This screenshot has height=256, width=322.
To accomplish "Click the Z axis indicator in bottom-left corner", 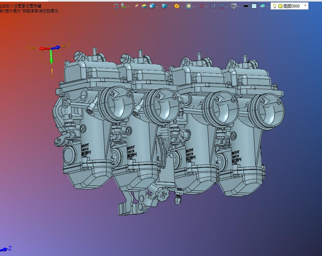I will pos(6,249).
